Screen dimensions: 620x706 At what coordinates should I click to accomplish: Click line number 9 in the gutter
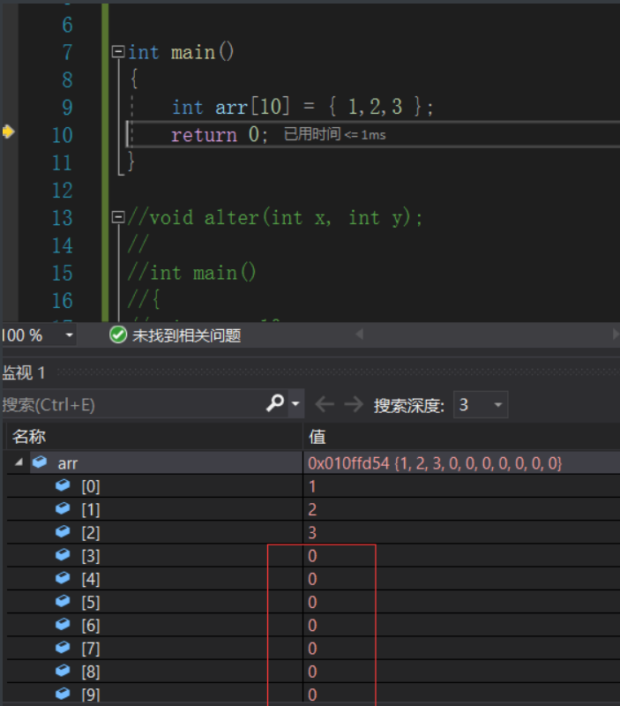point(68,107)
